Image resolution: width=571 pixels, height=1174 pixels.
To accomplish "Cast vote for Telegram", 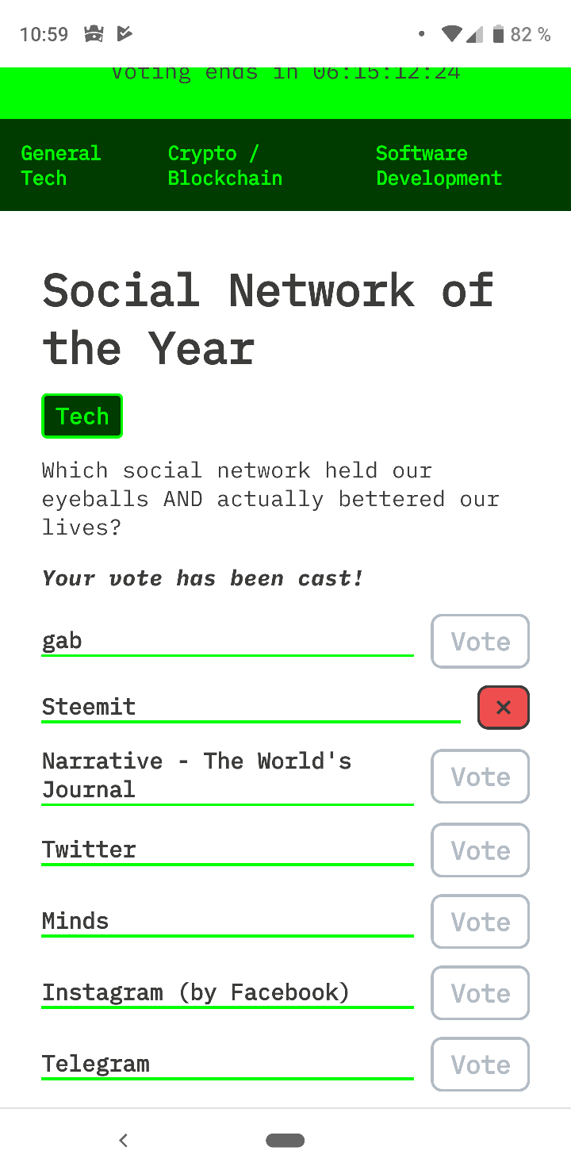I will point(480,1065).
